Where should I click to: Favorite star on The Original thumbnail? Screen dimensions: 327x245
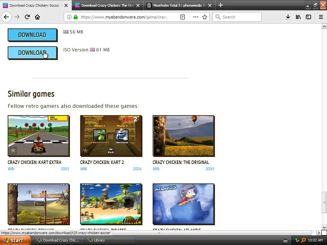[x=158, y=150]
